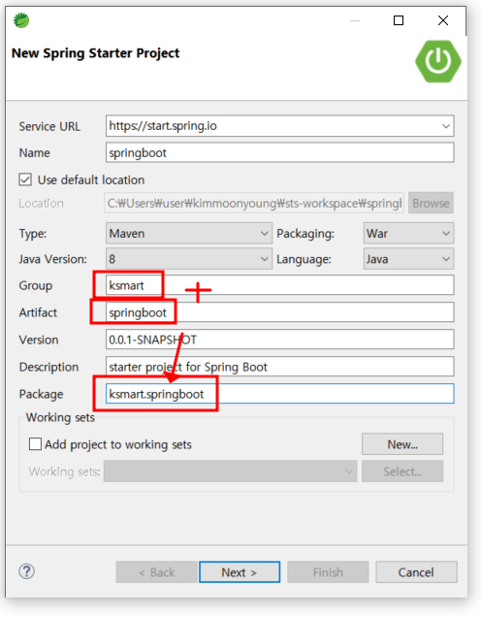Click the Next > button

[240, 572]
